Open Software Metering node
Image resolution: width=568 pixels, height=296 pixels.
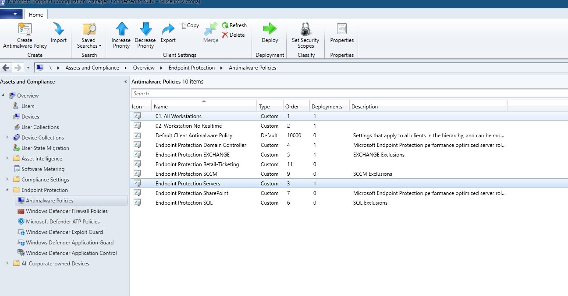pyautogui.click(x=43, y=169)
